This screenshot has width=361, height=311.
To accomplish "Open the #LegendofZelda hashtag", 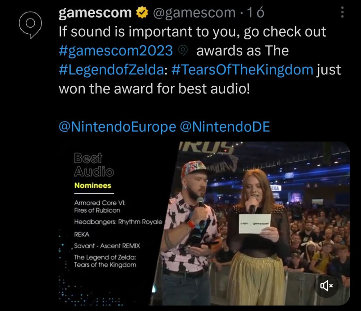I will (x=111, y=70).
